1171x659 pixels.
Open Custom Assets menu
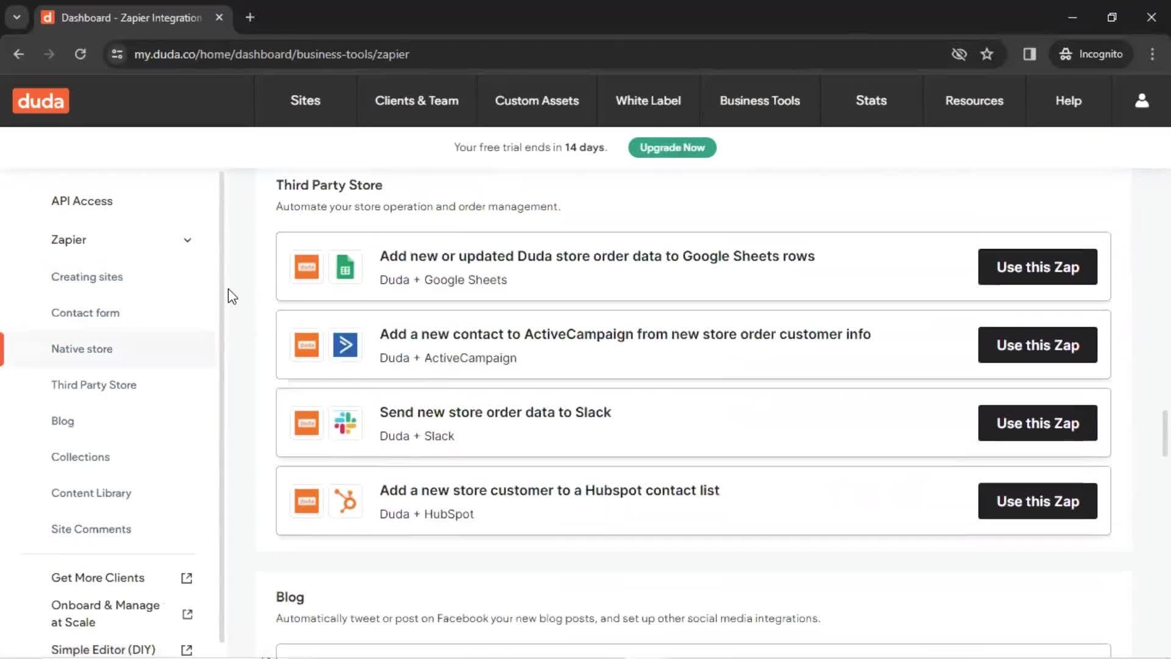[x=537, y=101]
